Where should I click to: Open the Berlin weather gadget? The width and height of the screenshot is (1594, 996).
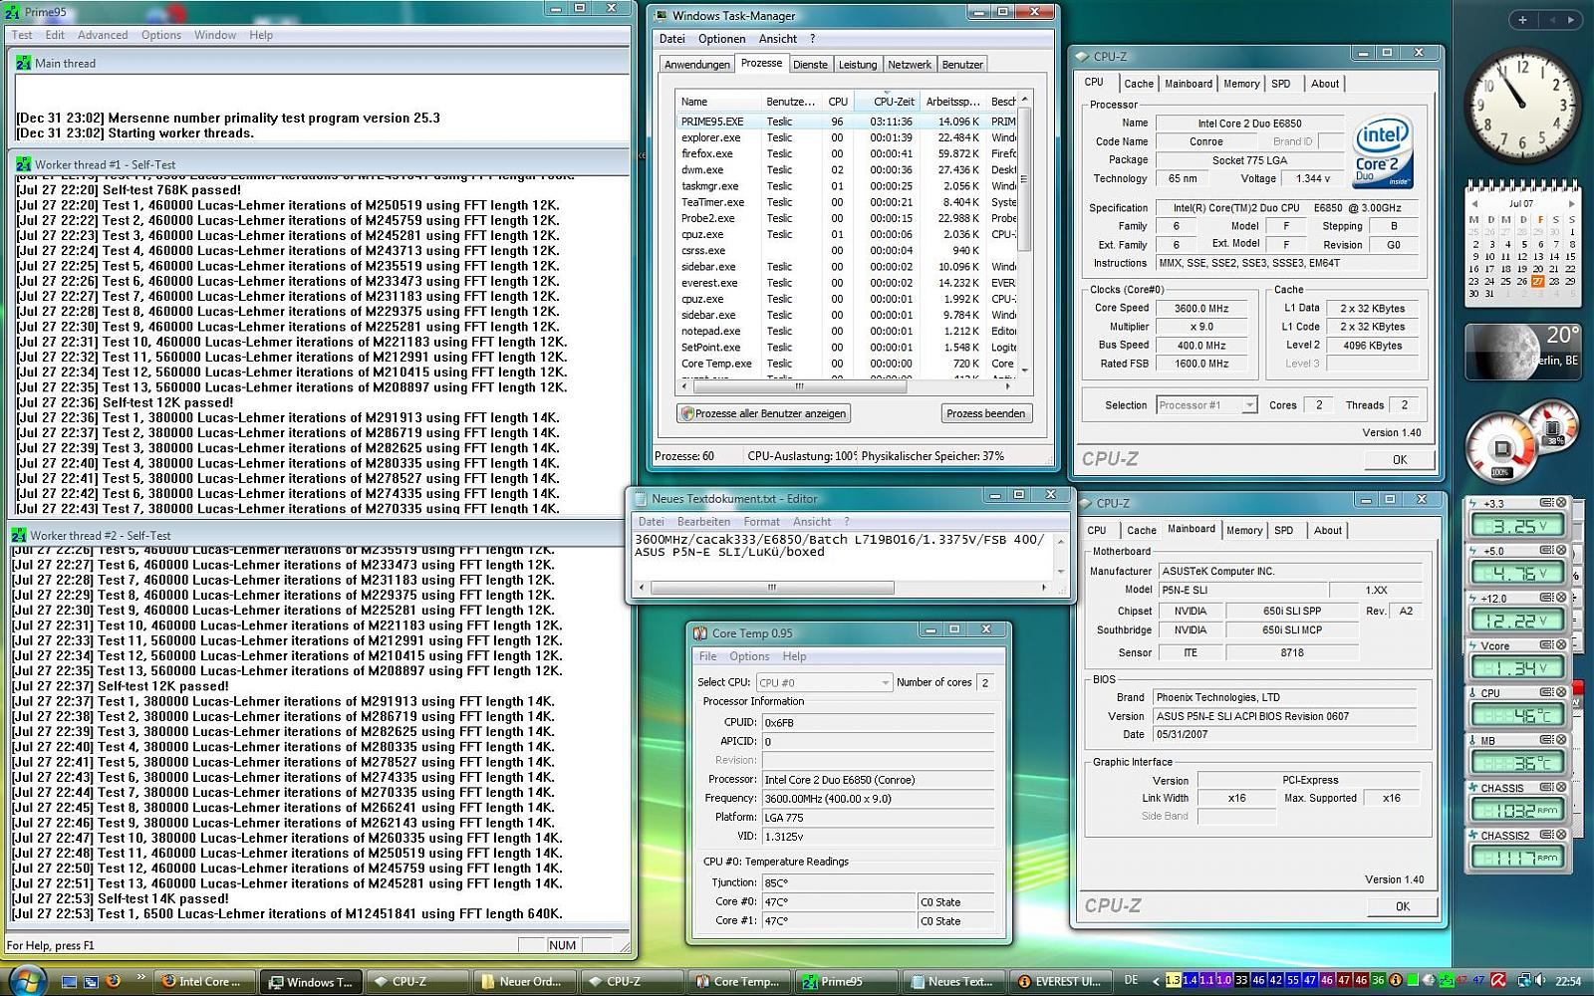(x=1521, y=352)
